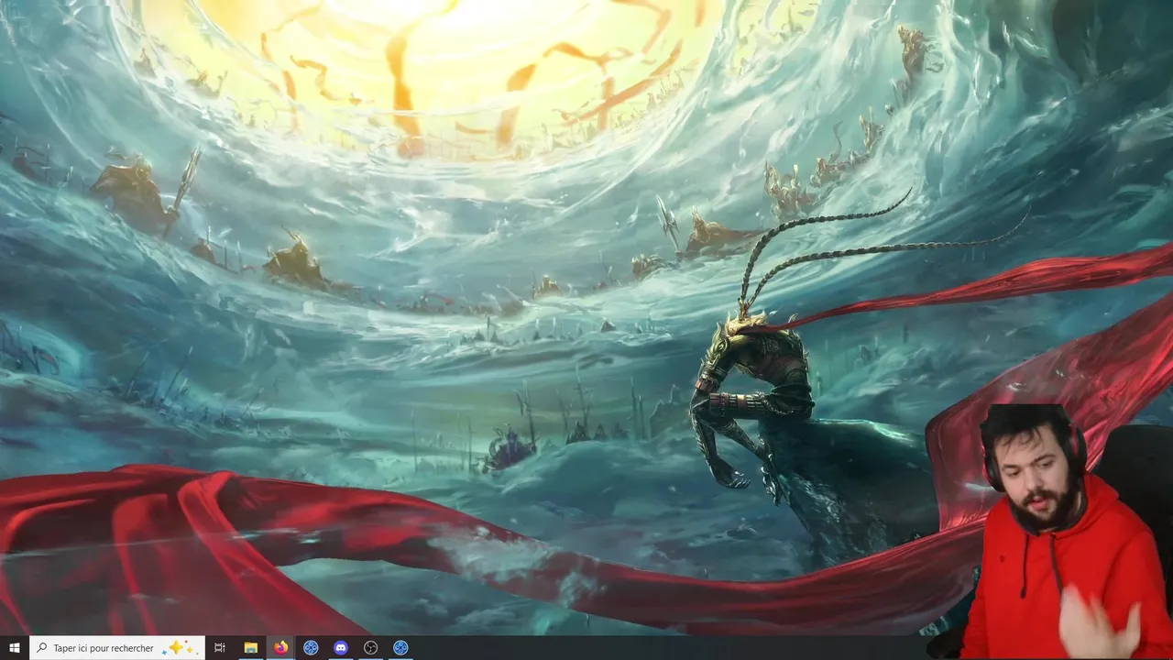Open Discord from the taskbar
The image size is (1173, 660).
[x=341, y=648]
